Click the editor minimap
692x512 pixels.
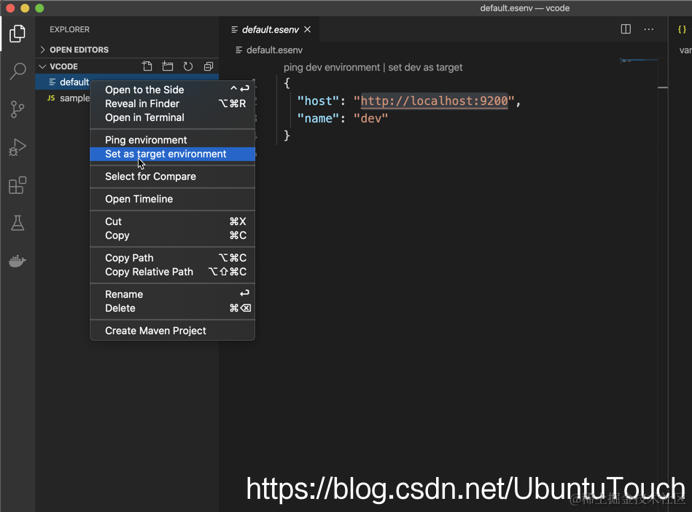click(639, 60)
